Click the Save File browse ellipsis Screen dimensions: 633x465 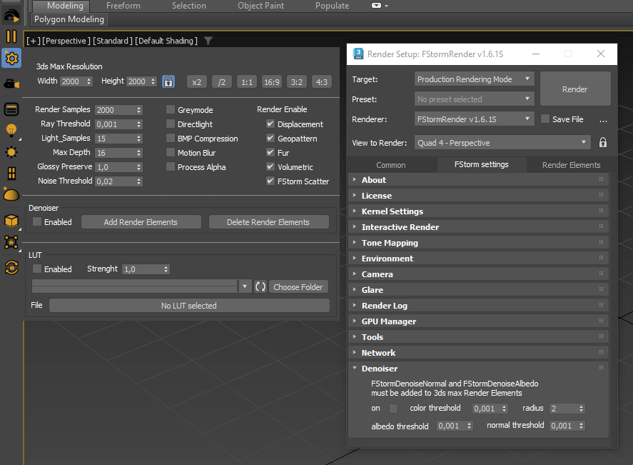(x=603, y=121)
